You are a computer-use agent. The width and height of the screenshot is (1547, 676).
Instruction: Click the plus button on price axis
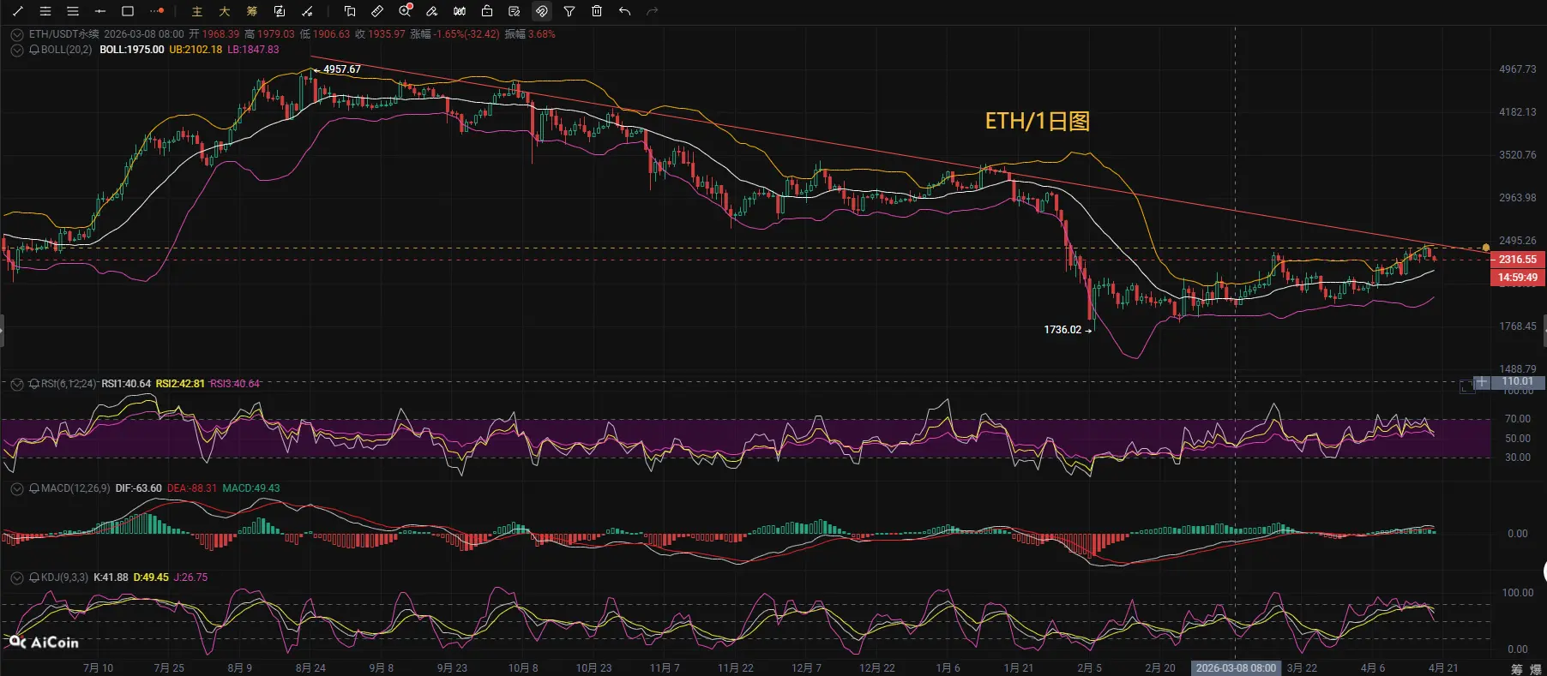(1482, 382)
